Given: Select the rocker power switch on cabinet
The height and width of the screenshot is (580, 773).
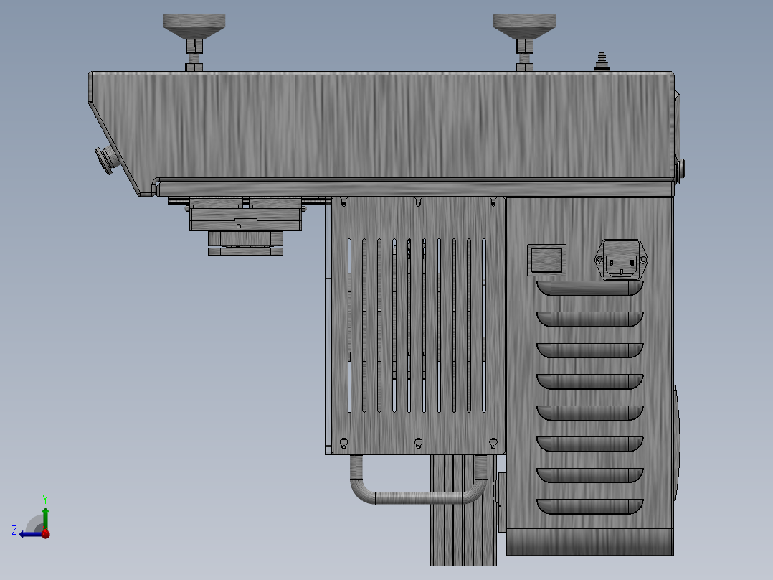Looking at the screenshot, I should click(546, 260).
